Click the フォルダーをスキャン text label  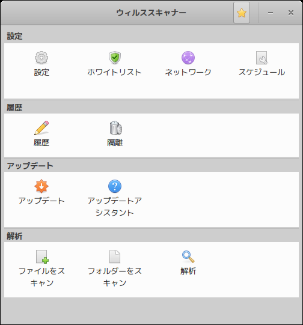click(115, 277)
